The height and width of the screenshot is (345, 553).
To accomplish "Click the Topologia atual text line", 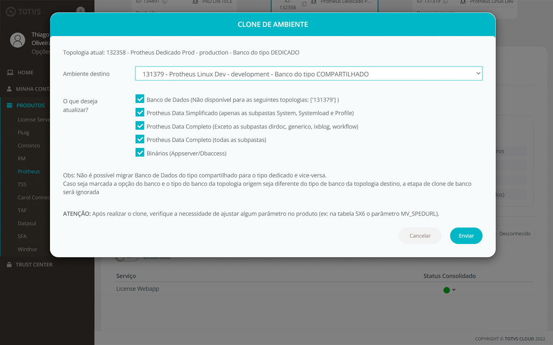I will 181,52.
